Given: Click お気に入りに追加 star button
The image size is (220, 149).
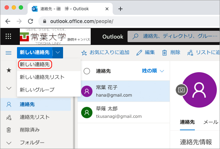Looking at the screenshot, I should coord(105,52).
